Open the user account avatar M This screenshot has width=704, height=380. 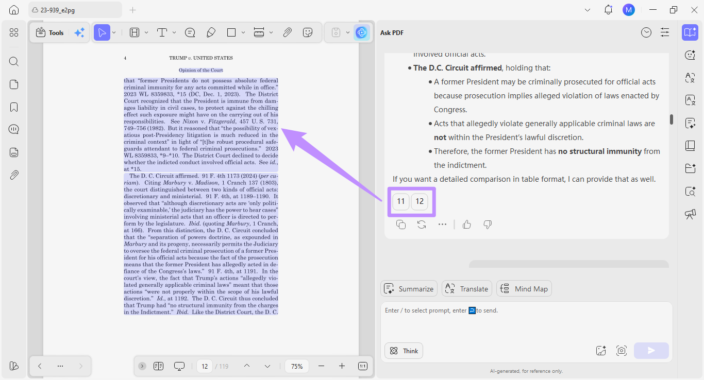coord(628,10)
